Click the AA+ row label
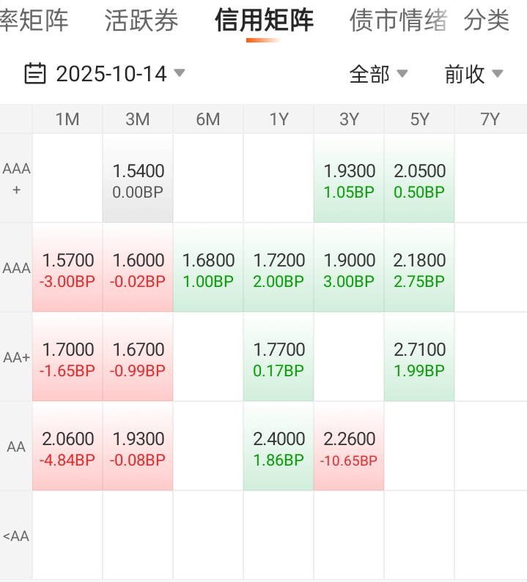The height and width of the screenshot is (582, 527). (16, 358)
